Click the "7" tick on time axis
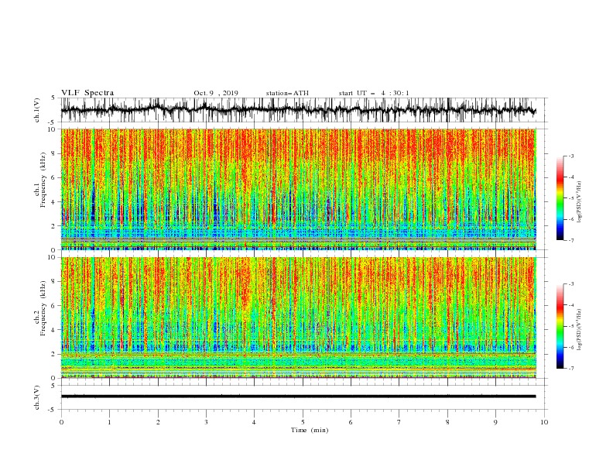 click(x=399, y=422)
